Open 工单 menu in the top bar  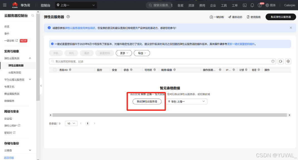click(x=235, y=5)
